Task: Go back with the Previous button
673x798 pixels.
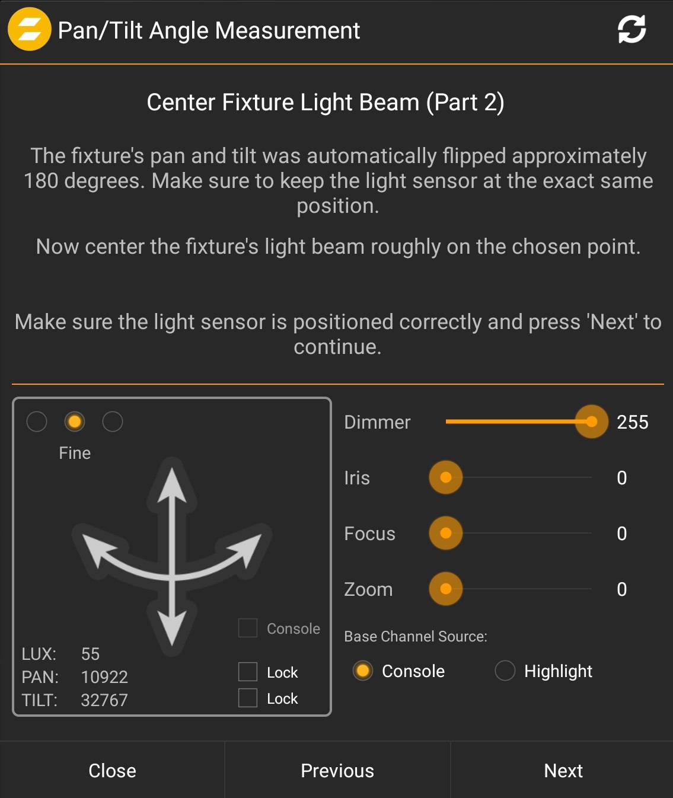Action: [337, 770]
